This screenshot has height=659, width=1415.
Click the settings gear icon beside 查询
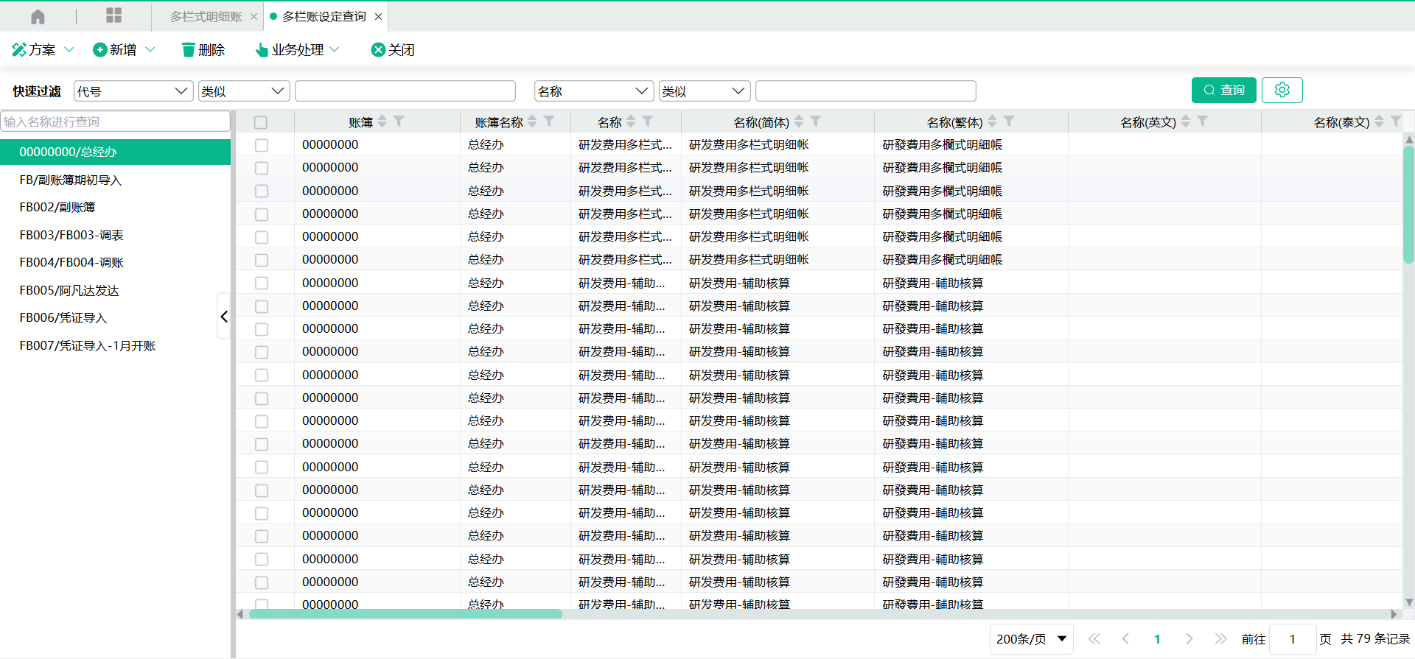(1282, 90)
